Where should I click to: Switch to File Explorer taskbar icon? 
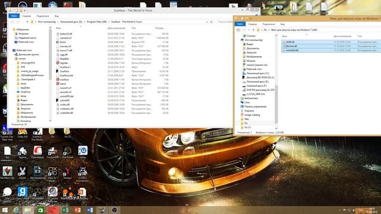click(28, 210)
